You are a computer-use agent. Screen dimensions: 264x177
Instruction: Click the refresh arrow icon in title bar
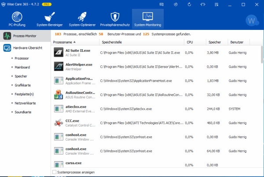coord(189,4)
